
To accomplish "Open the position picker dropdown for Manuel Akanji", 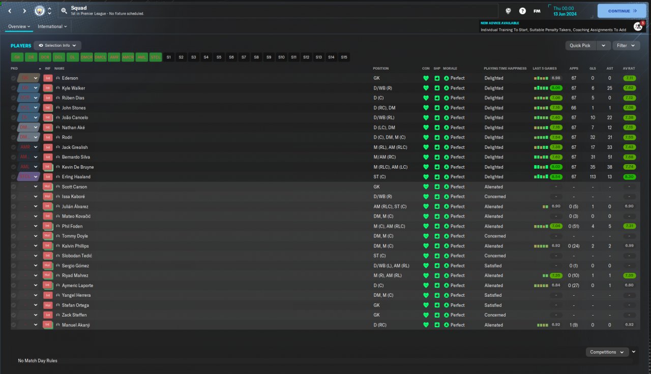I will [x=36, y=325].
